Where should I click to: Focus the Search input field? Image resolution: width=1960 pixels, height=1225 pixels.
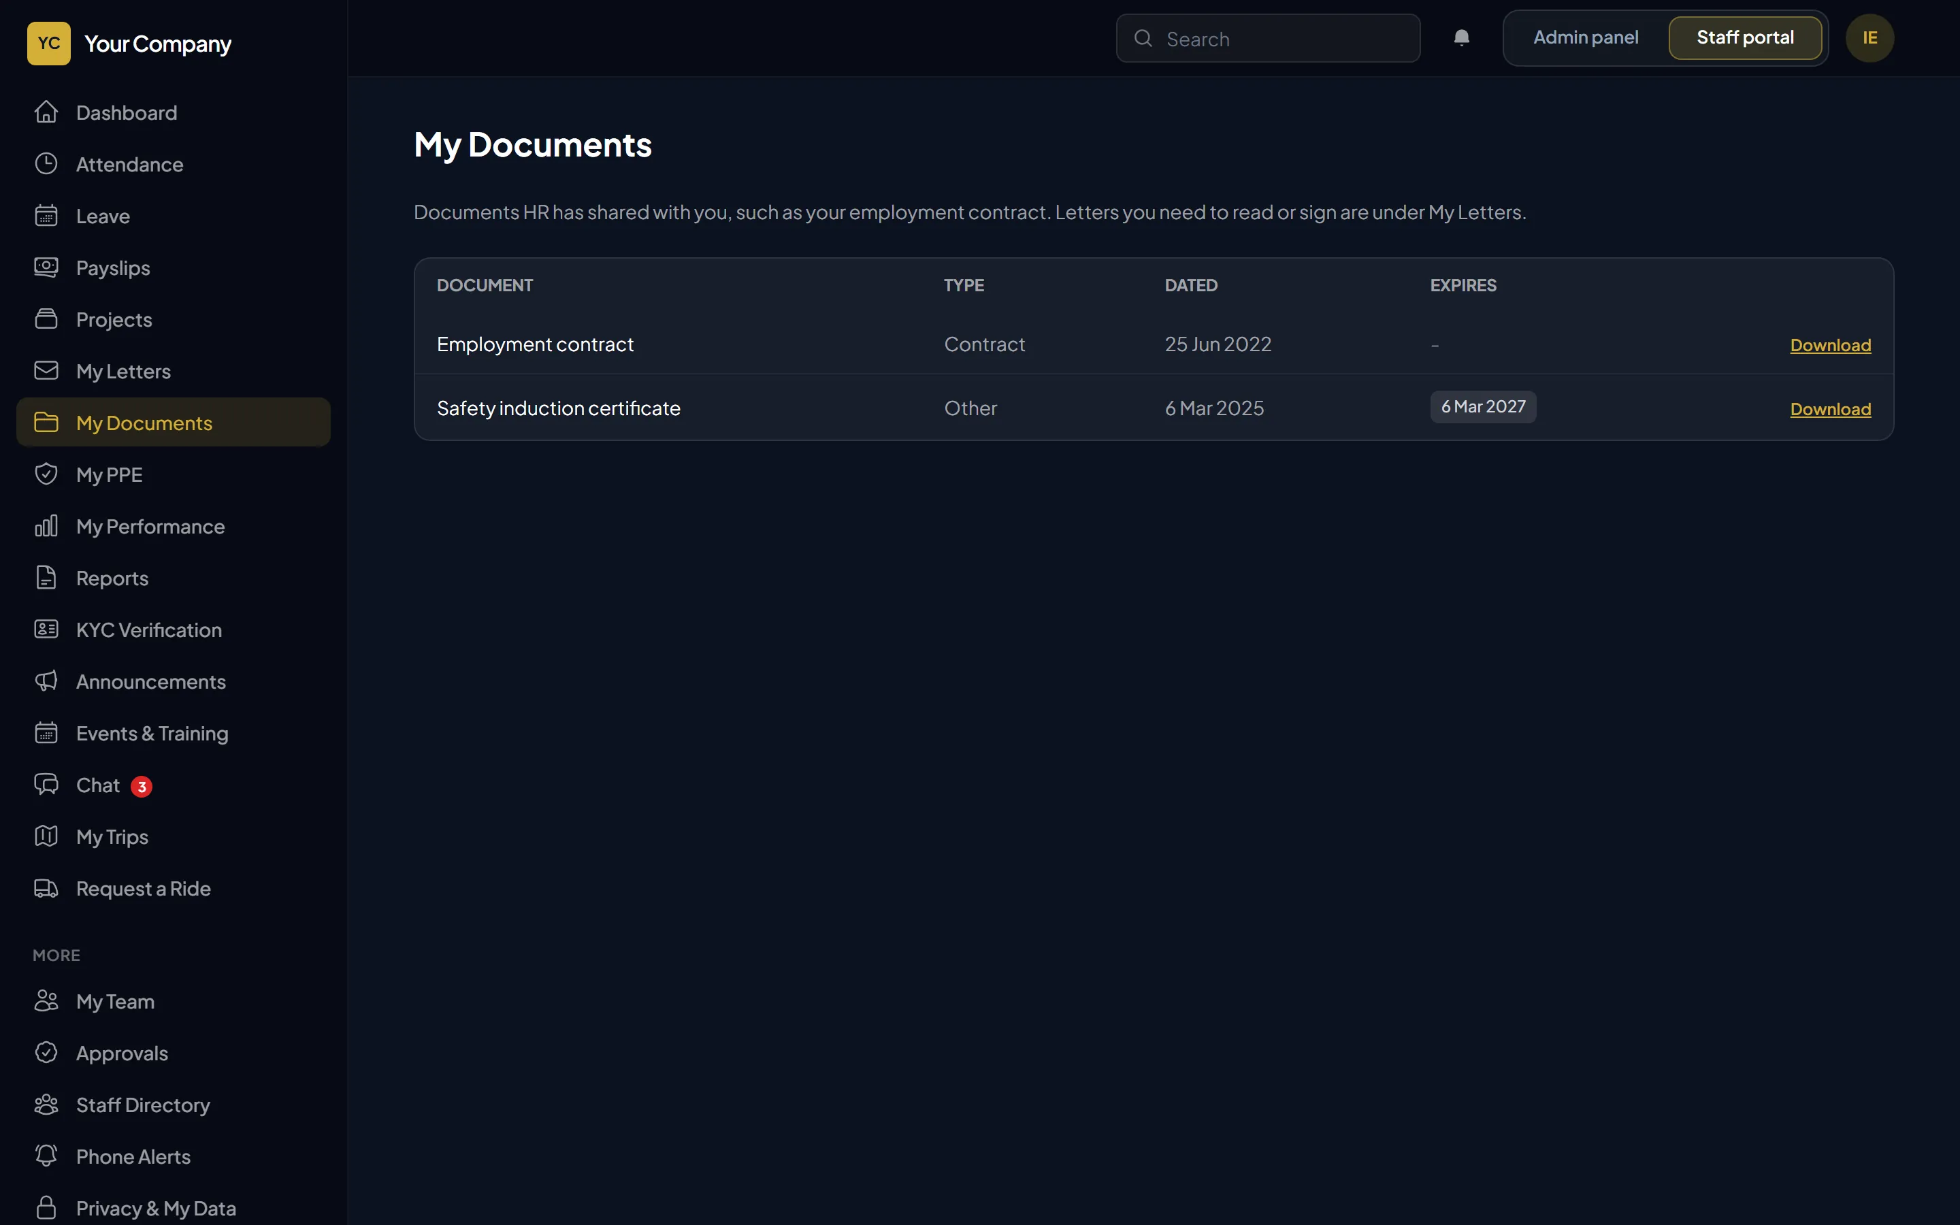pyautogui.click(x=1267, y=38)
